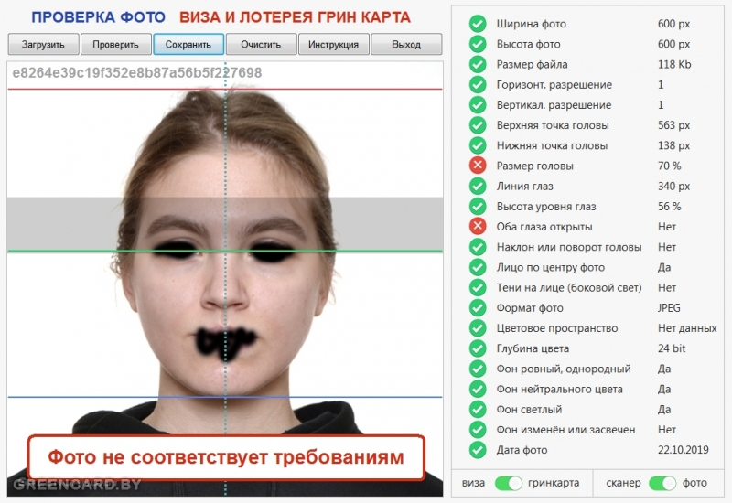Click the Выход button
This screenshot has height=503, width=732.
coord(406,44)
